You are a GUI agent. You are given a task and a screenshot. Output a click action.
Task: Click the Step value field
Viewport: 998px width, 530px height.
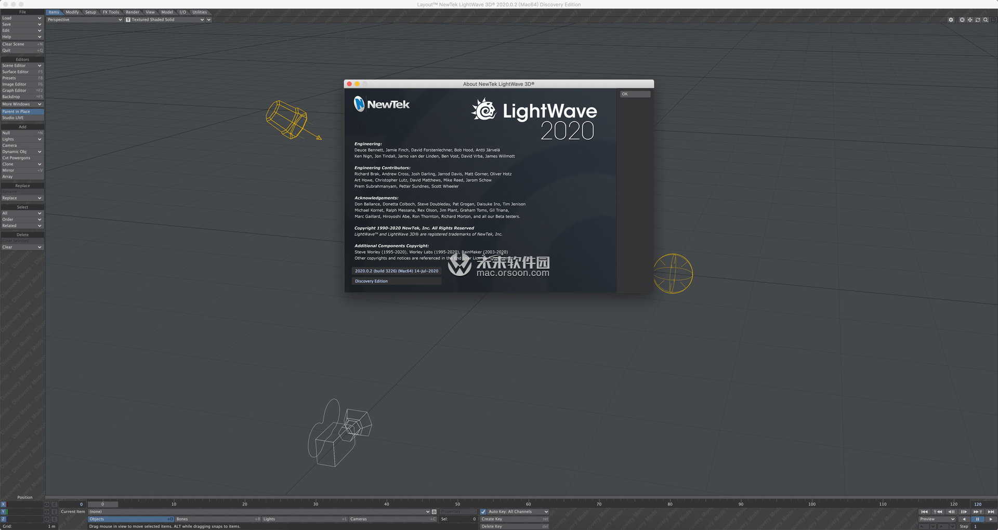click(984, 526)
